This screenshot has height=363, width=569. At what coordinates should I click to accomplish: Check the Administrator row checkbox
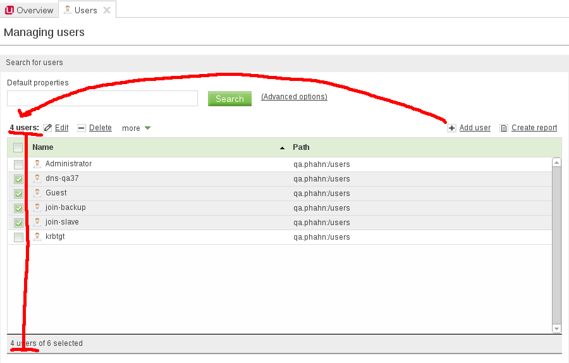[18, 164]
